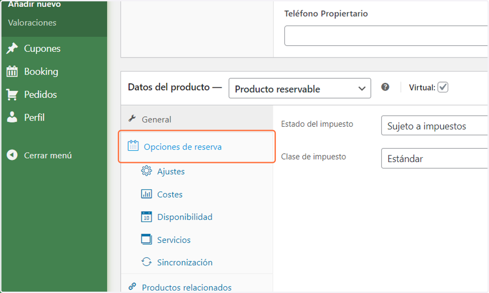Click the Virtual label text
Screen dimensions: 489x293
[x=422, y=87]
